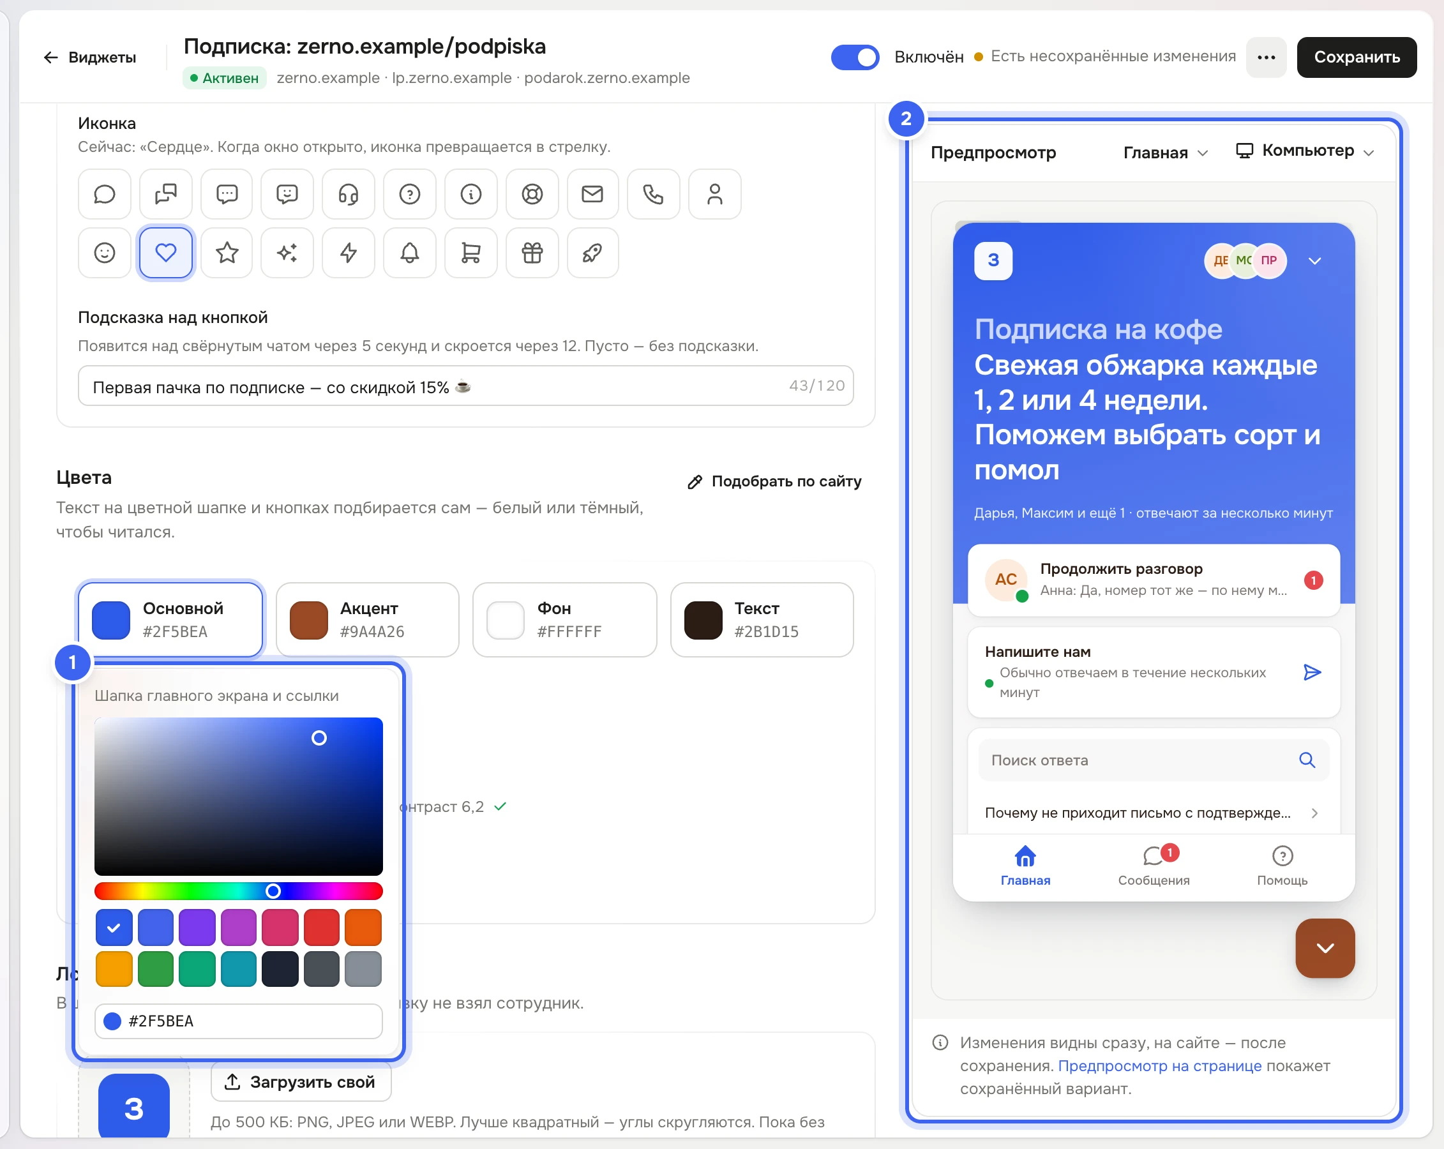This screenshot has height=1149, width=1444.
Task: Choose the green preset color swatch
Action: click(x=155, y=969)
